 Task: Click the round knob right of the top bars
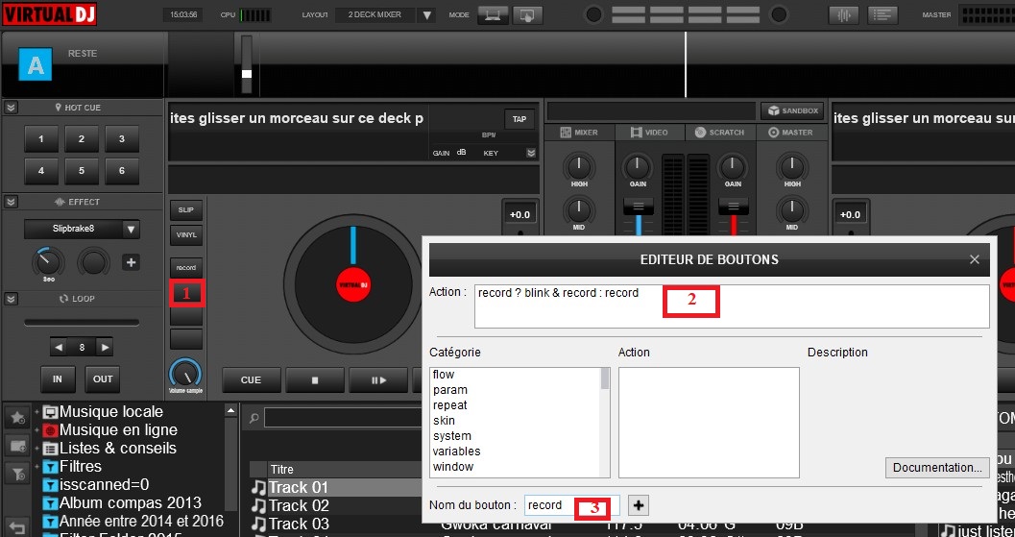[780, 15]
